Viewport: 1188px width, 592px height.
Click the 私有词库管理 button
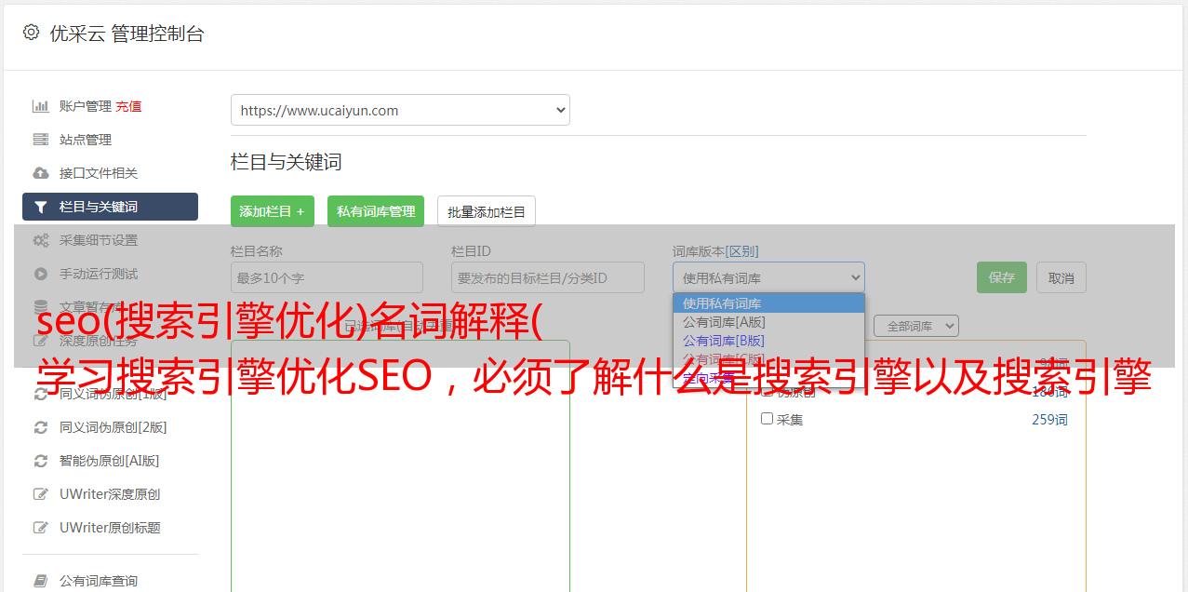tap(376, 211)
